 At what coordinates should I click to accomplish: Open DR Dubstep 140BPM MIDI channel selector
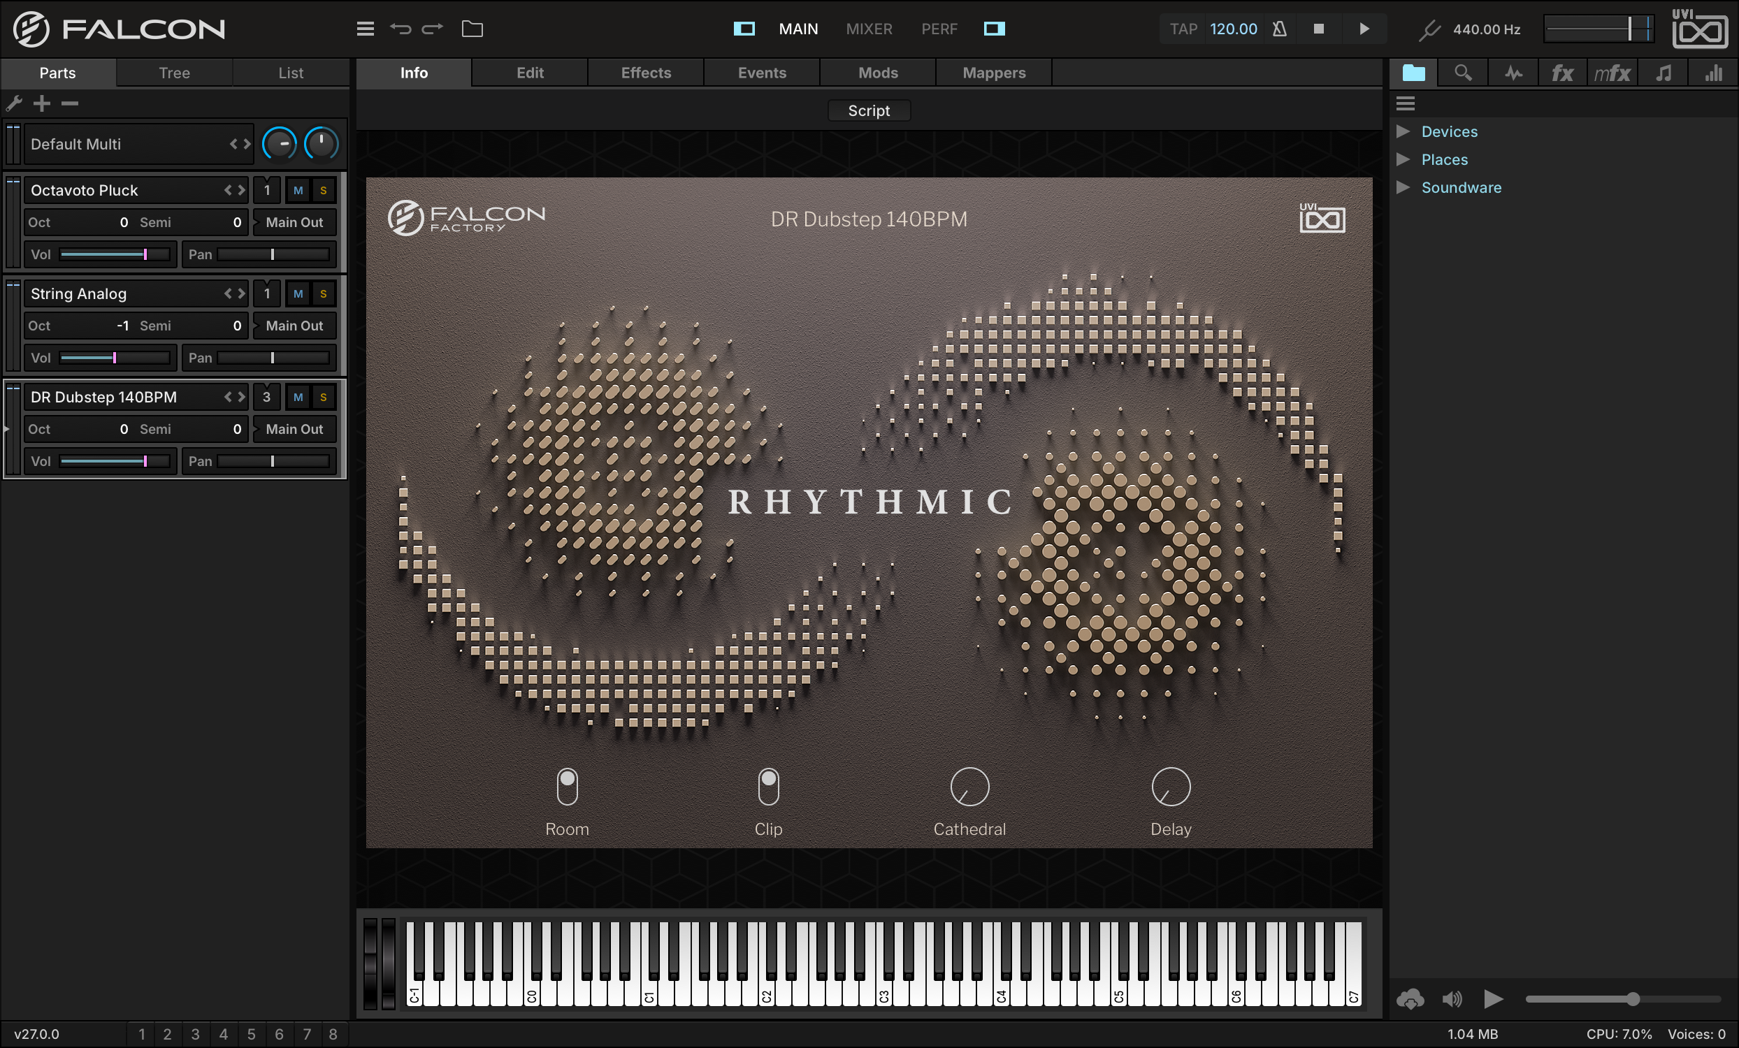[267, 397]
